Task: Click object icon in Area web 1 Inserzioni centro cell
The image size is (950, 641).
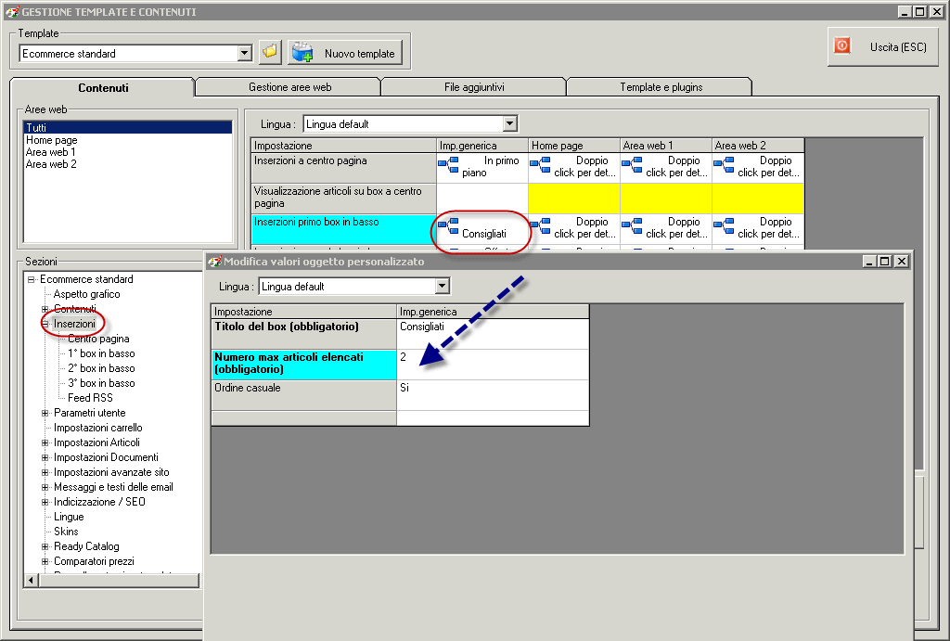Action: (632, 163)
